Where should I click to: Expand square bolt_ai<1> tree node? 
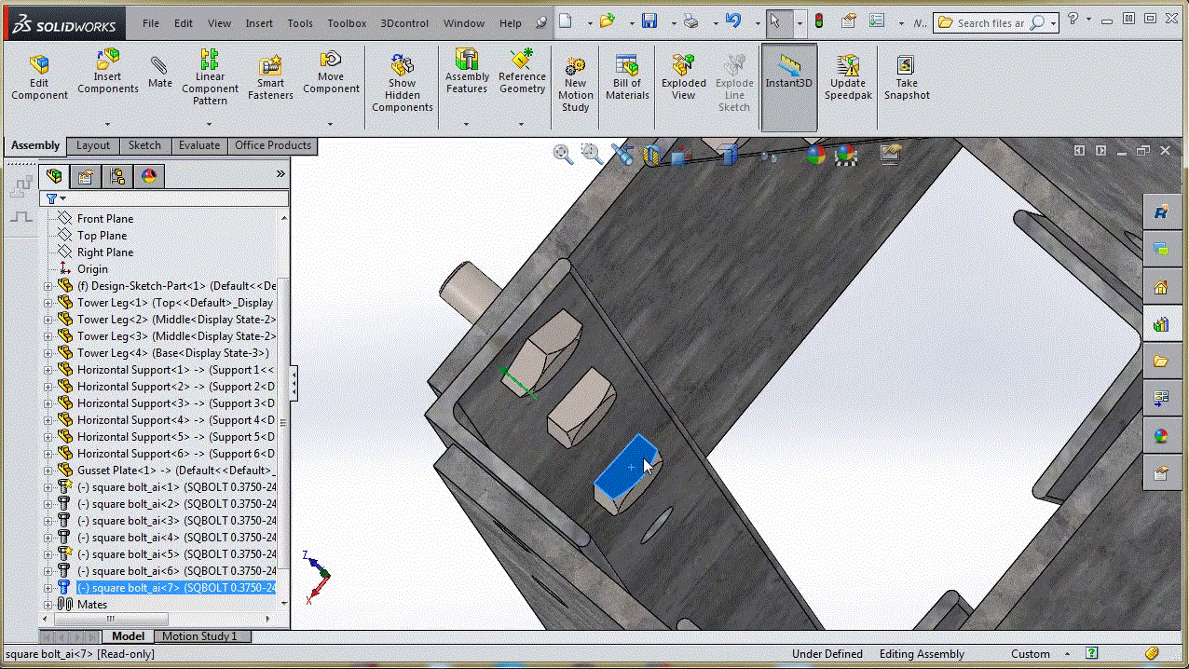[x=48, y=487]
